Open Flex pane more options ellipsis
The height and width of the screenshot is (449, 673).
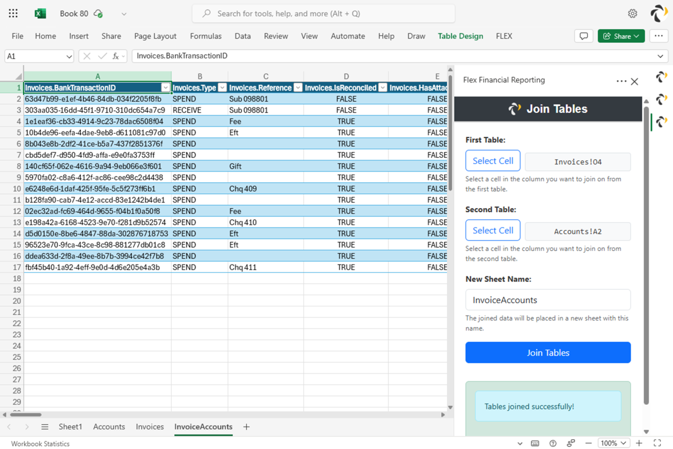(x=621, y=81)
